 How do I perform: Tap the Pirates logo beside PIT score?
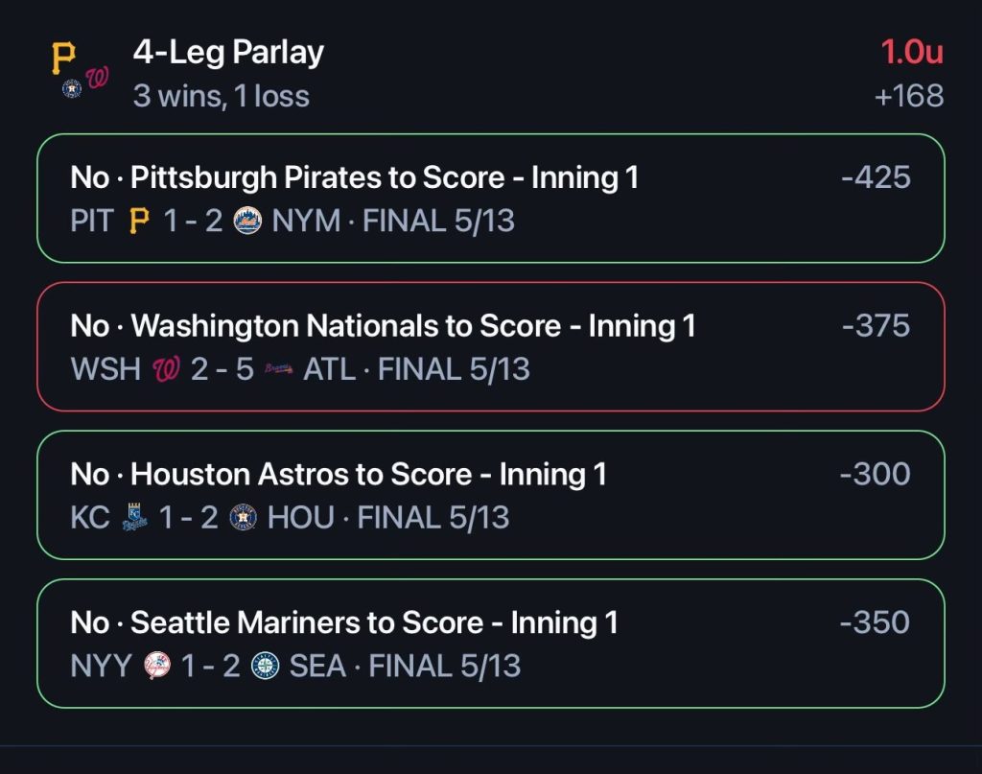(x=140, y=222)
